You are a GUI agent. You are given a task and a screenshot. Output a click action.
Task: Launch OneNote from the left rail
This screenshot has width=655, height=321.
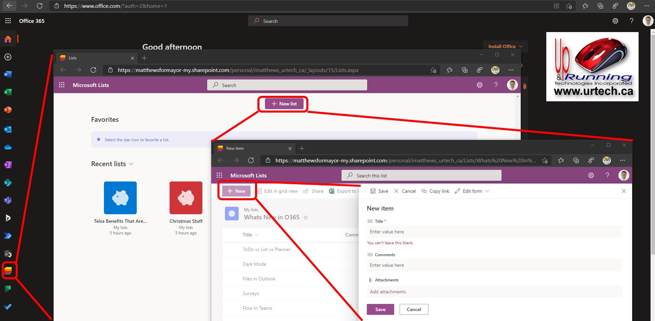pyautogui.click(x=8, y=165)
